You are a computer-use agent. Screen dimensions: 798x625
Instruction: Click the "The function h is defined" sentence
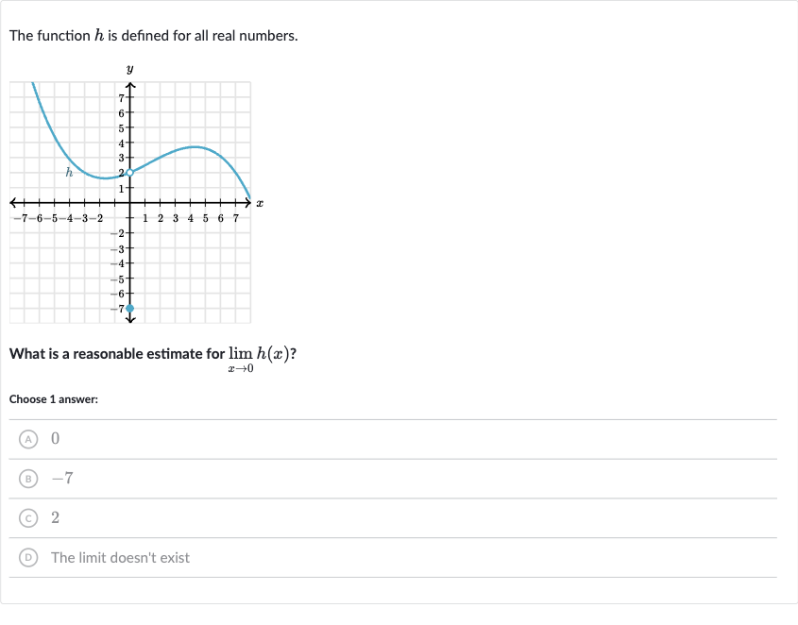coord(153,37)
